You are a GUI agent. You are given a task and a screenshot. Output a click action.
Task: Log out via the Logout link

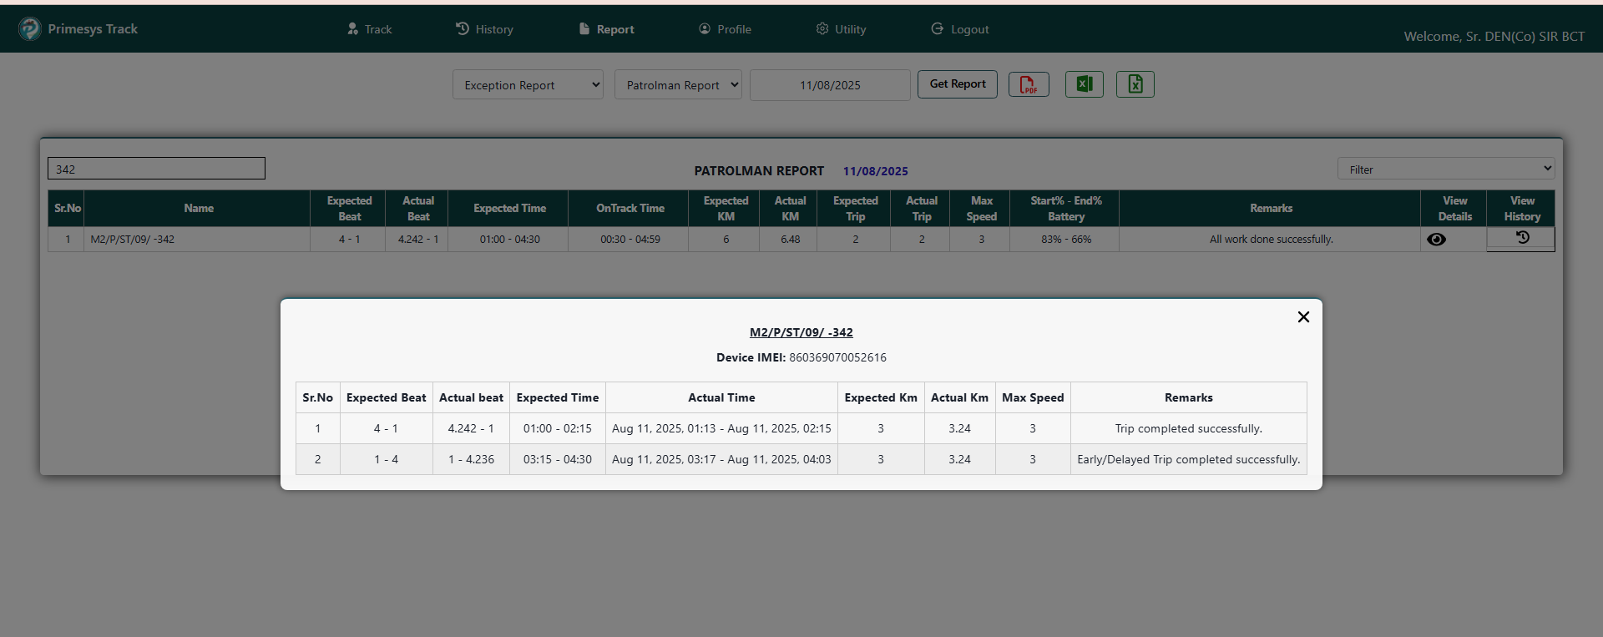pyautogui.click(x=960, y=29)
